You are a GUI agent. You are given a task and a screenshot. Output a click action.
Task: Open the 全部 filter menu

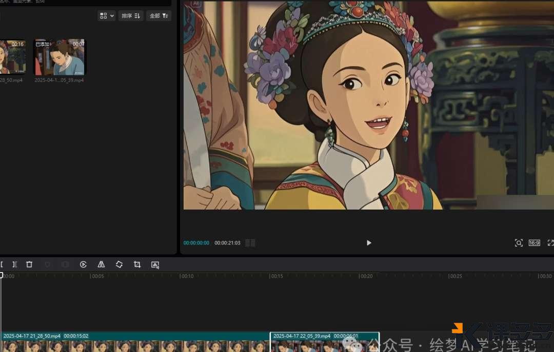coord(159,16)
